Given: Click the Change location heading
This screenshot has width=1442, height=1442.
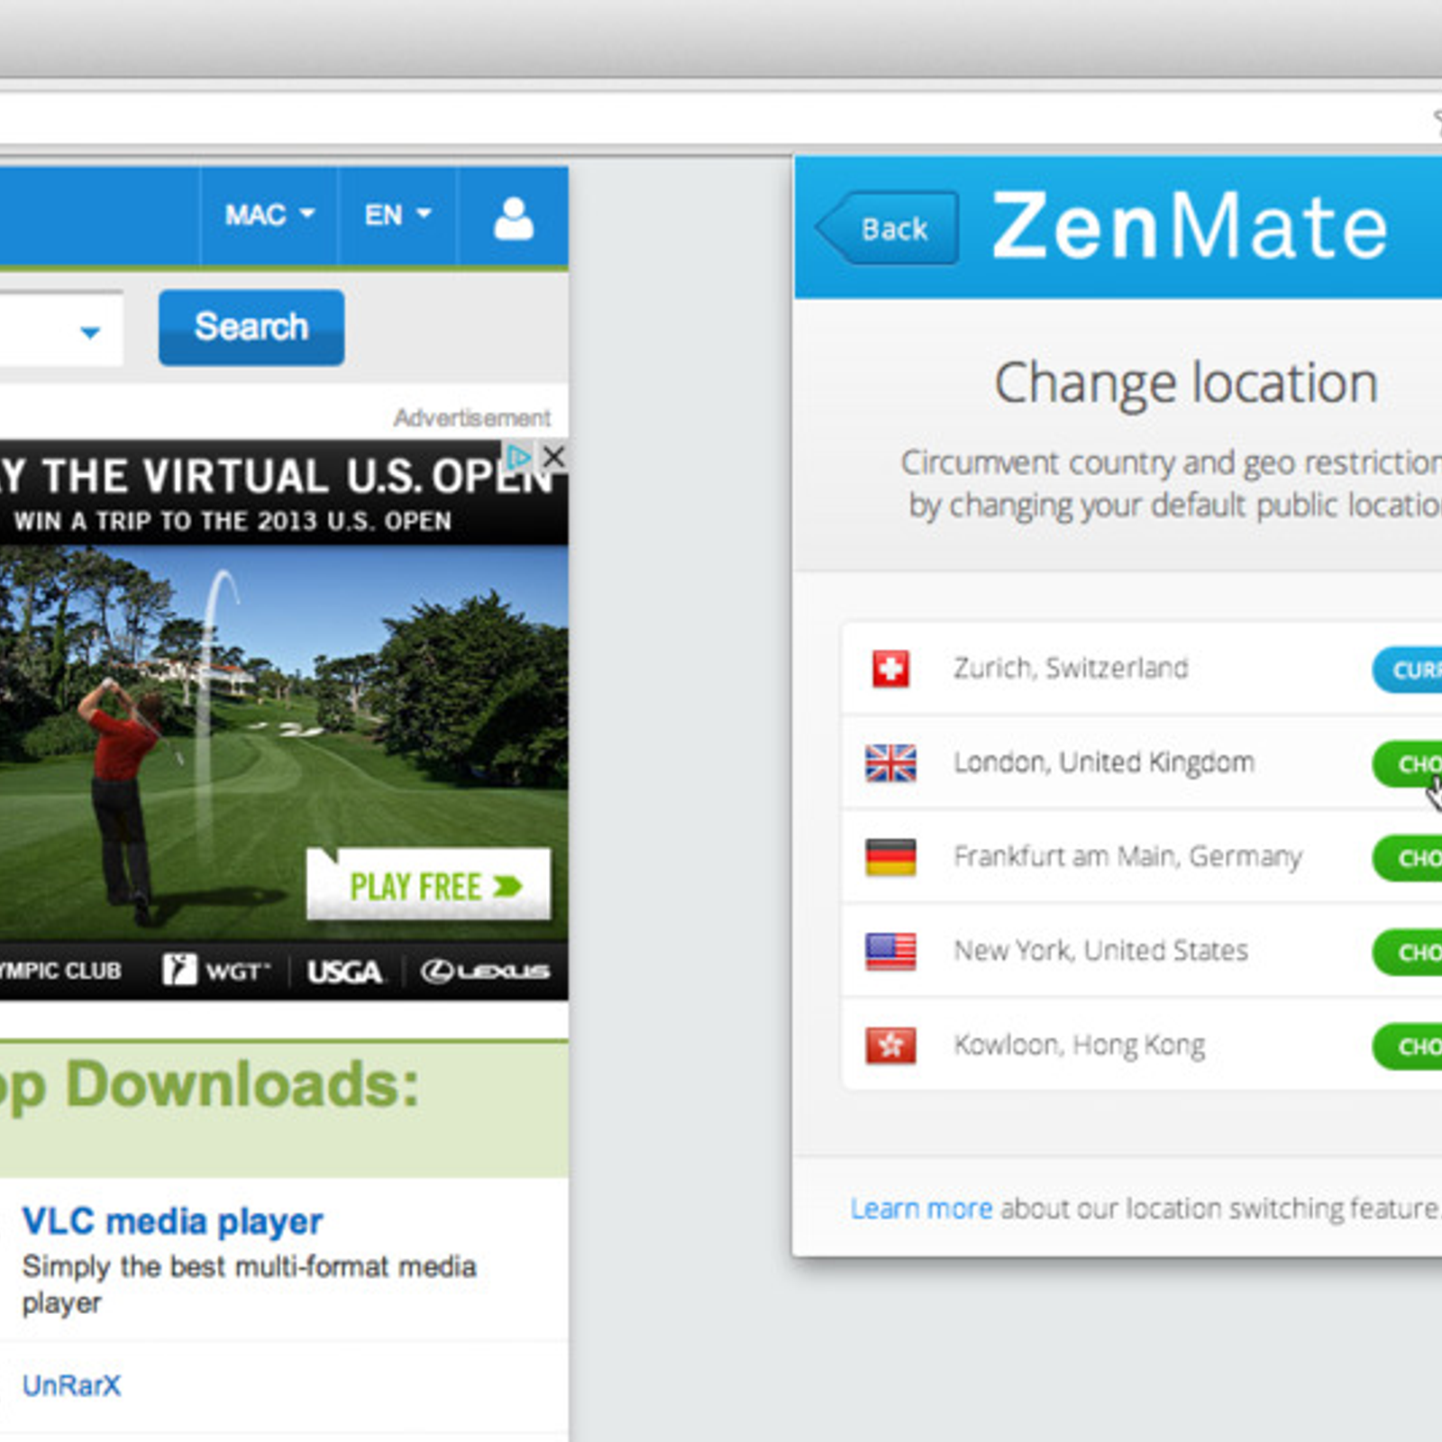Looking at the screenshot, I should 1186,383.
